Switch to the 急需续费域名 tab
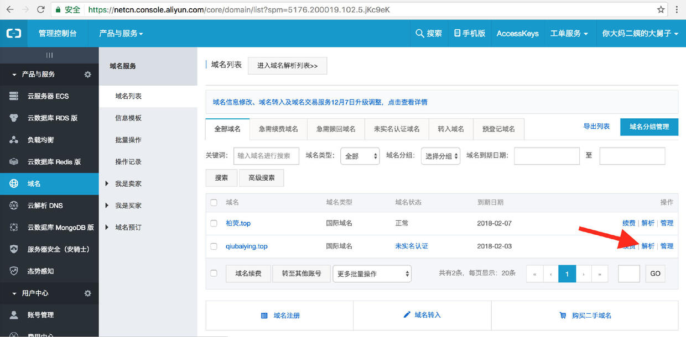The width and height of the screenshot is (686, 337). [278, 129]
